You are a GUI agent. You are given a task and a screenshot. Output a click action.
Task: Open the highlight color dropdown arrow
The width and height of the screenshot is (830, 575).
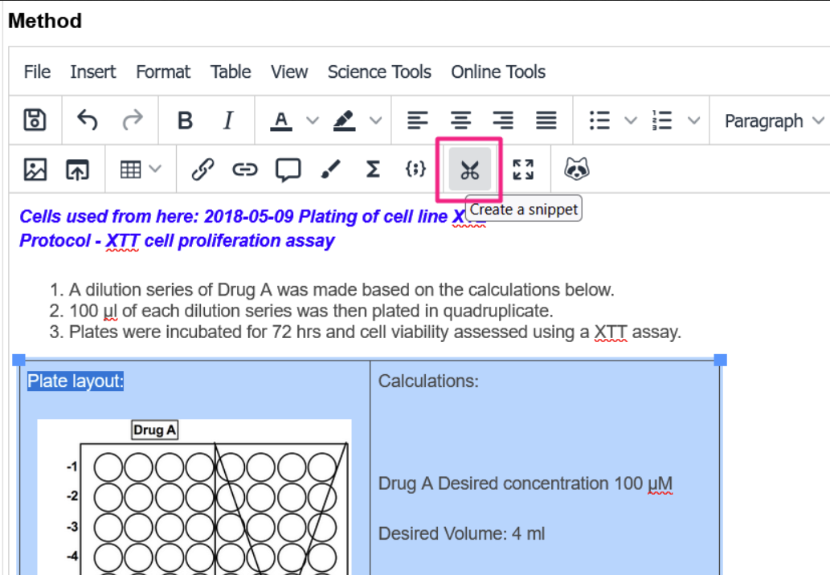click(376, 120)
